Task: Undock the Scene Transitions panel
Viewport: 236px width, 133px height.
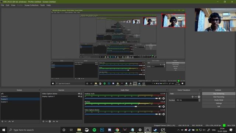Action: [200, 90]
